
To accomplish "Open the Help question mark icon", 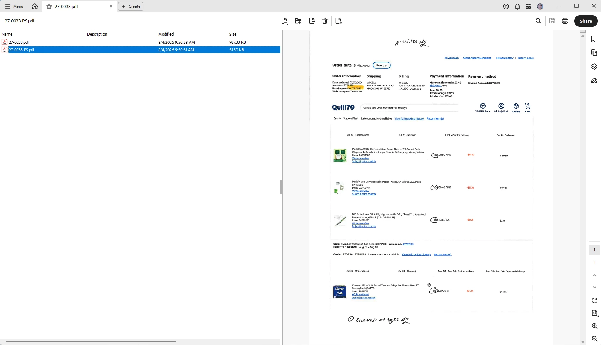I will click(506, 6).
